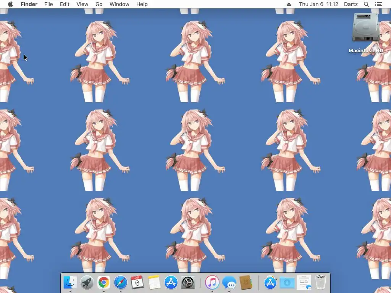Image resolution: width=391 pixels, height=293 pixels.
Task: Open the yellow Notes app in Dock
Action: click(154, 283)
